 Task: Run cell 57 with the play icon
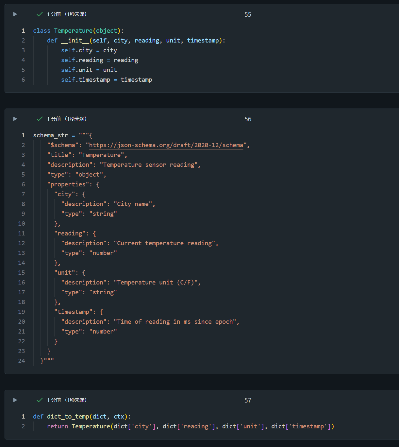point(15,400)
